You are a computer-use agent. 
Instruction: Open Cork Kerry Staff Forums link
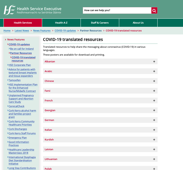22,133
